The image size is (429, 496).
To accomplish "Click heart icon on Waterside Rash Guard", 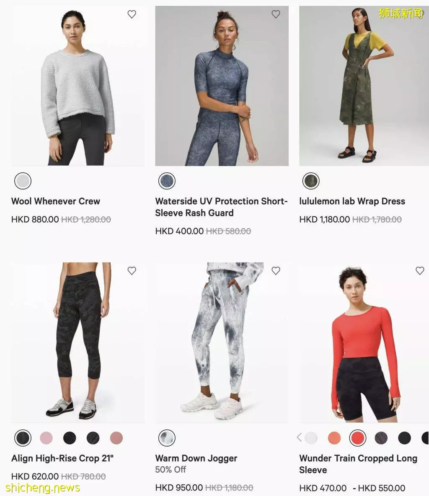I will pyautogui.click(x=276, y=14).
